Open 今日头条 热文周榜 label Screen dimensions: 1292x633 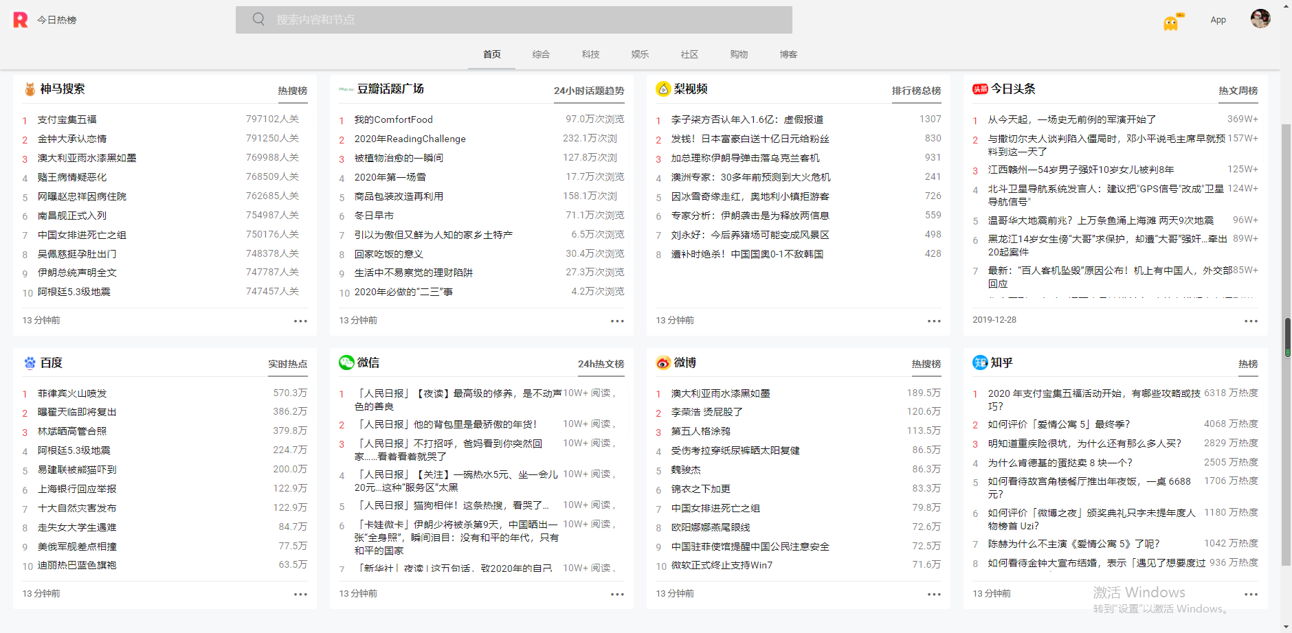pyautogui.click(x=1238, y=91)
